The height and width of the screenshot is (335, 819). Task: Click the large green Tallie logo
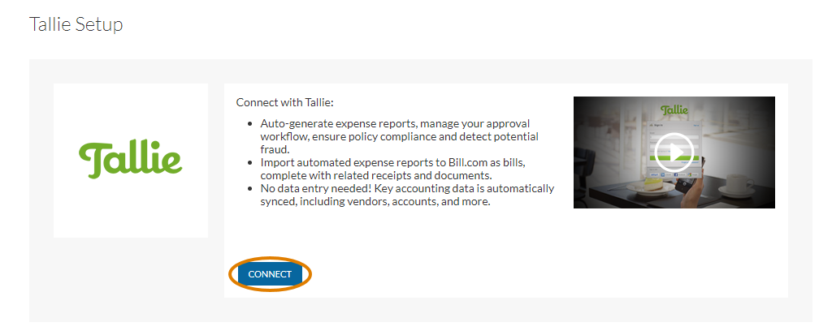131,160
